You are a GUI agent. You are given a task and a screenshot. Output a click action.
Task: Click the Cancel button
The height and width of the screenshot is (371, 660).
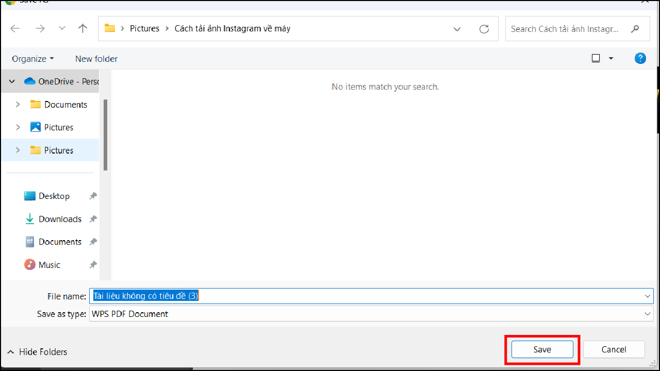614,349
